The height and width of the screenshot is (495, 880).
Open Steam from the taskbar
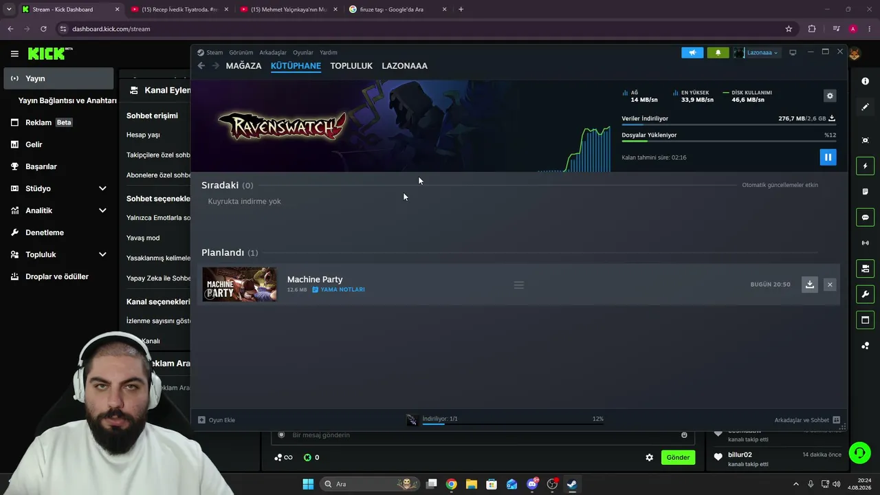tap(571, 484)
